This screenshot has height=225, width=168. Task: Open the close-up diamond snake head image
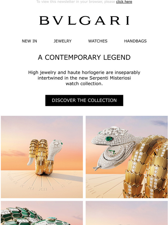pyautogui.click(x=127, y=157)
